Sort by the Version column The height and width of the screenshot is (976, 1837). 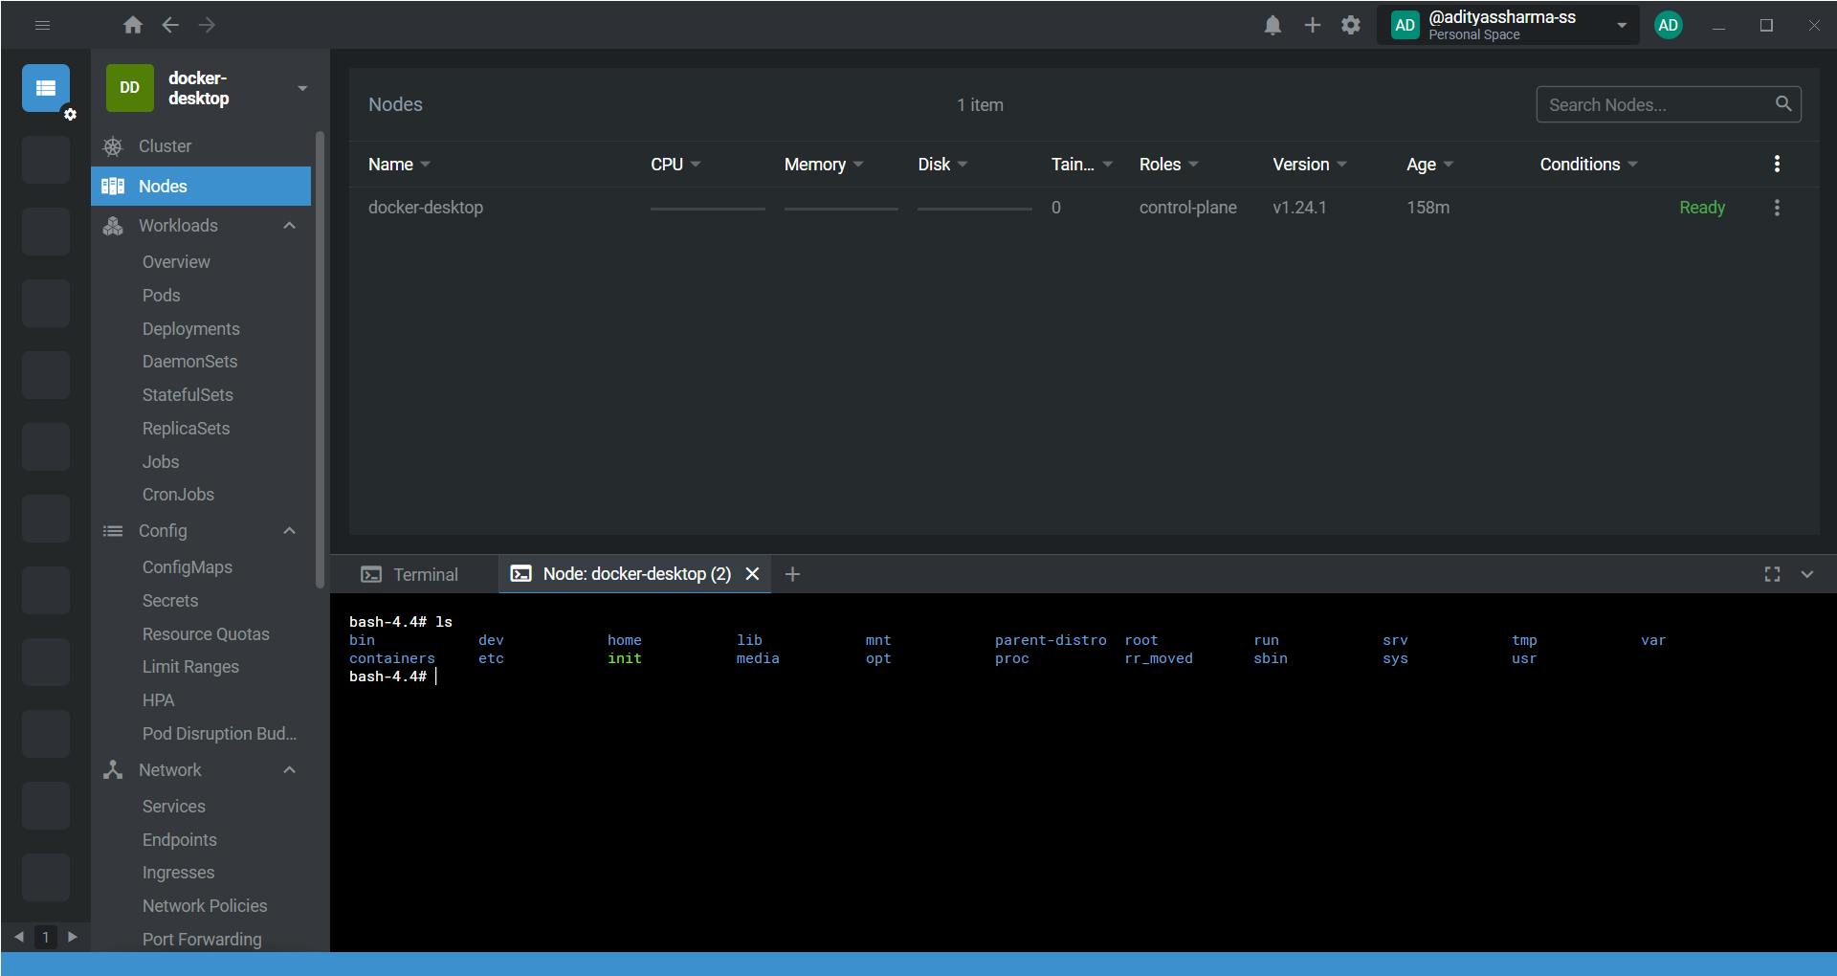[1310, 165]
